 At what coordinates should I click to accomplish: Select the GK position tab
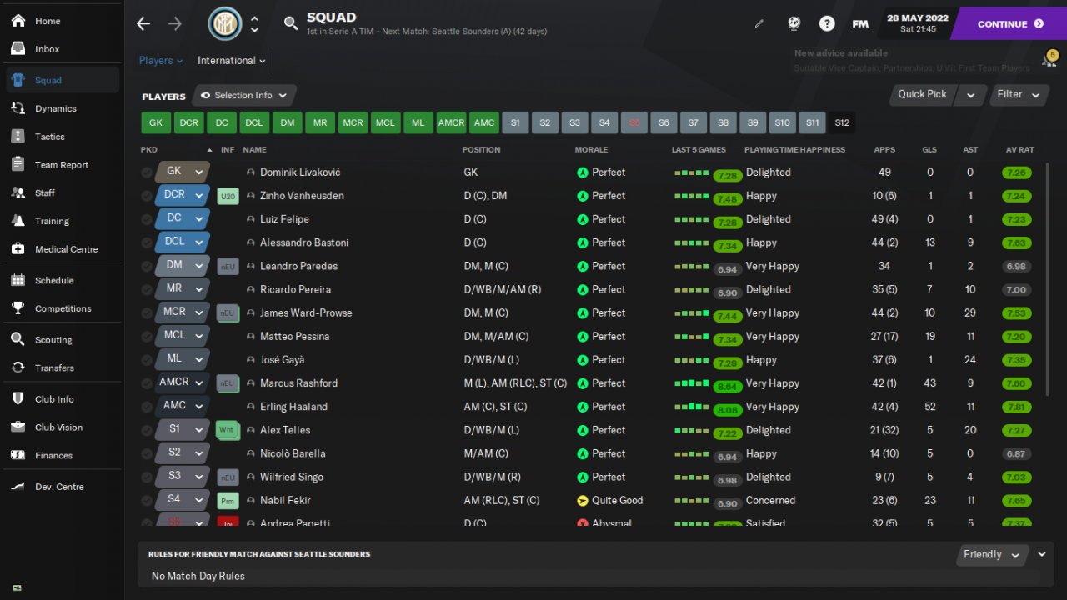tap(156, 122)
